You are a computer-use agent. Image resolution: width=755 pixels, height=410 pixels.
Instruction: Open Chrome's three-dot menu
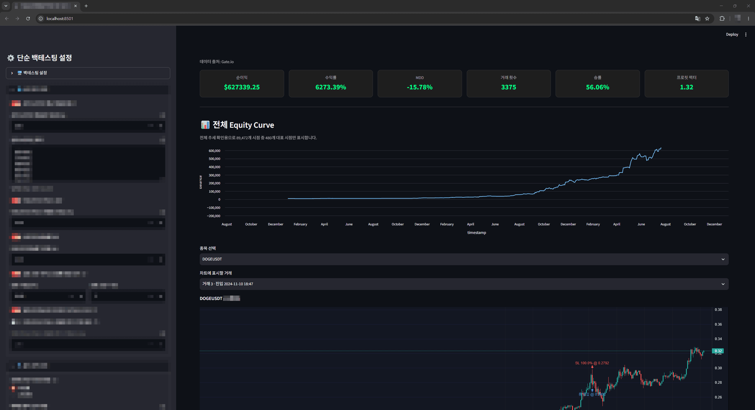749,19
